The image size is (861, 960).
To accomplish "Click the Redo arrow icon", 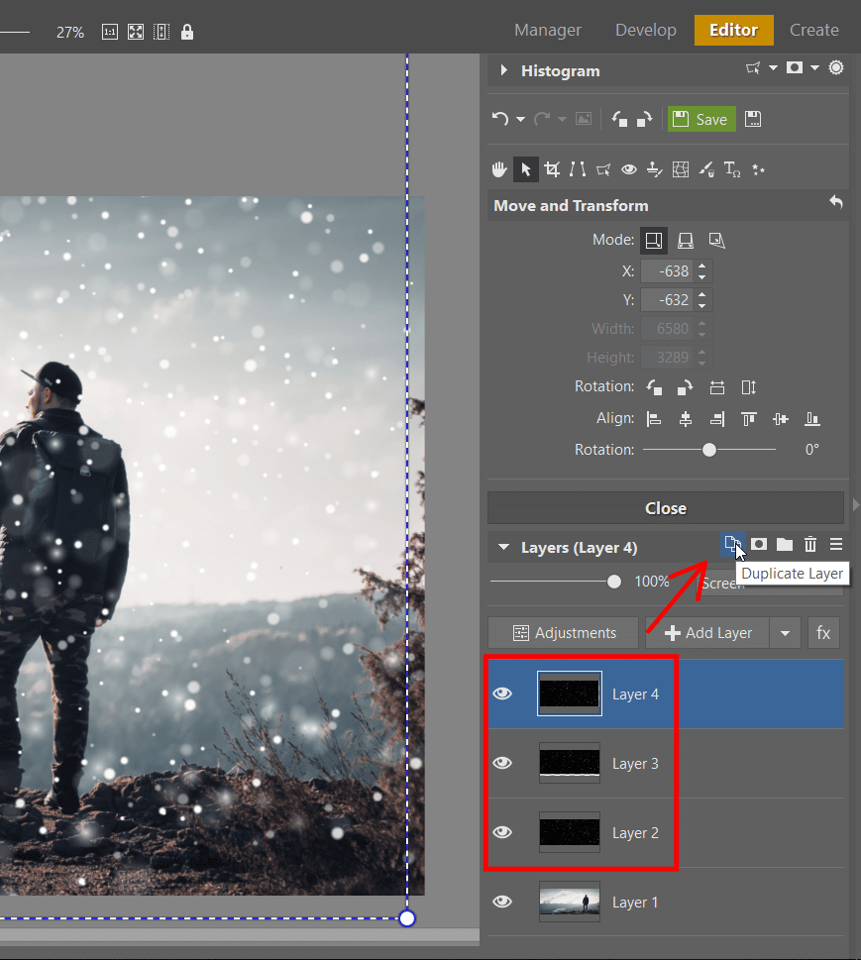I will pyautogui.click(x=541, y=119).
